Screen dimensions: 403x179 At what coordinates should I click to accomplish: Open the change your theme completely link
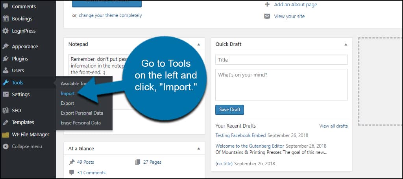pos(110,15)
